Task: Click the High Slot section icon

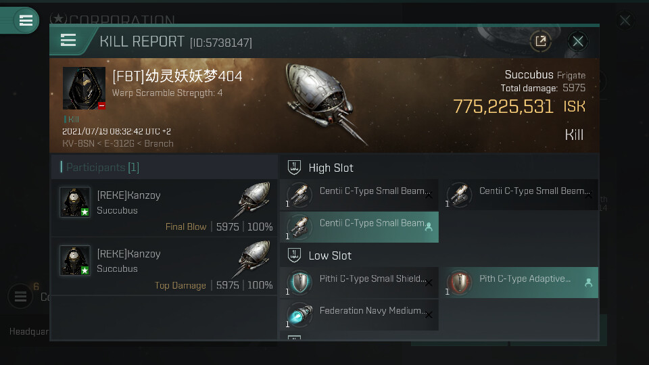Action: pos(294,168)
